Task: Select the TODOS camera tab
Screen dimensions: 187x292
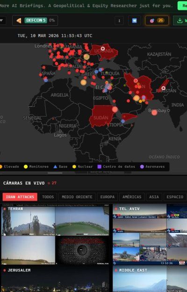Action: pyautogui.click(x=48, y=197)
